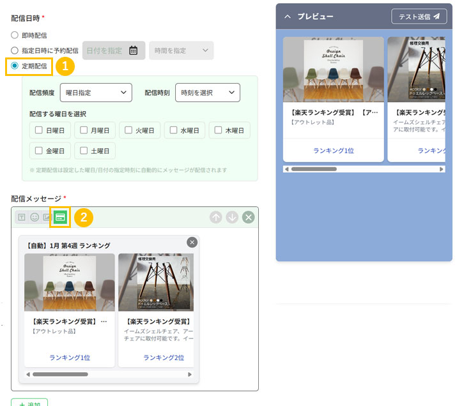Open the calendar date picker icon

click(133, 50)
